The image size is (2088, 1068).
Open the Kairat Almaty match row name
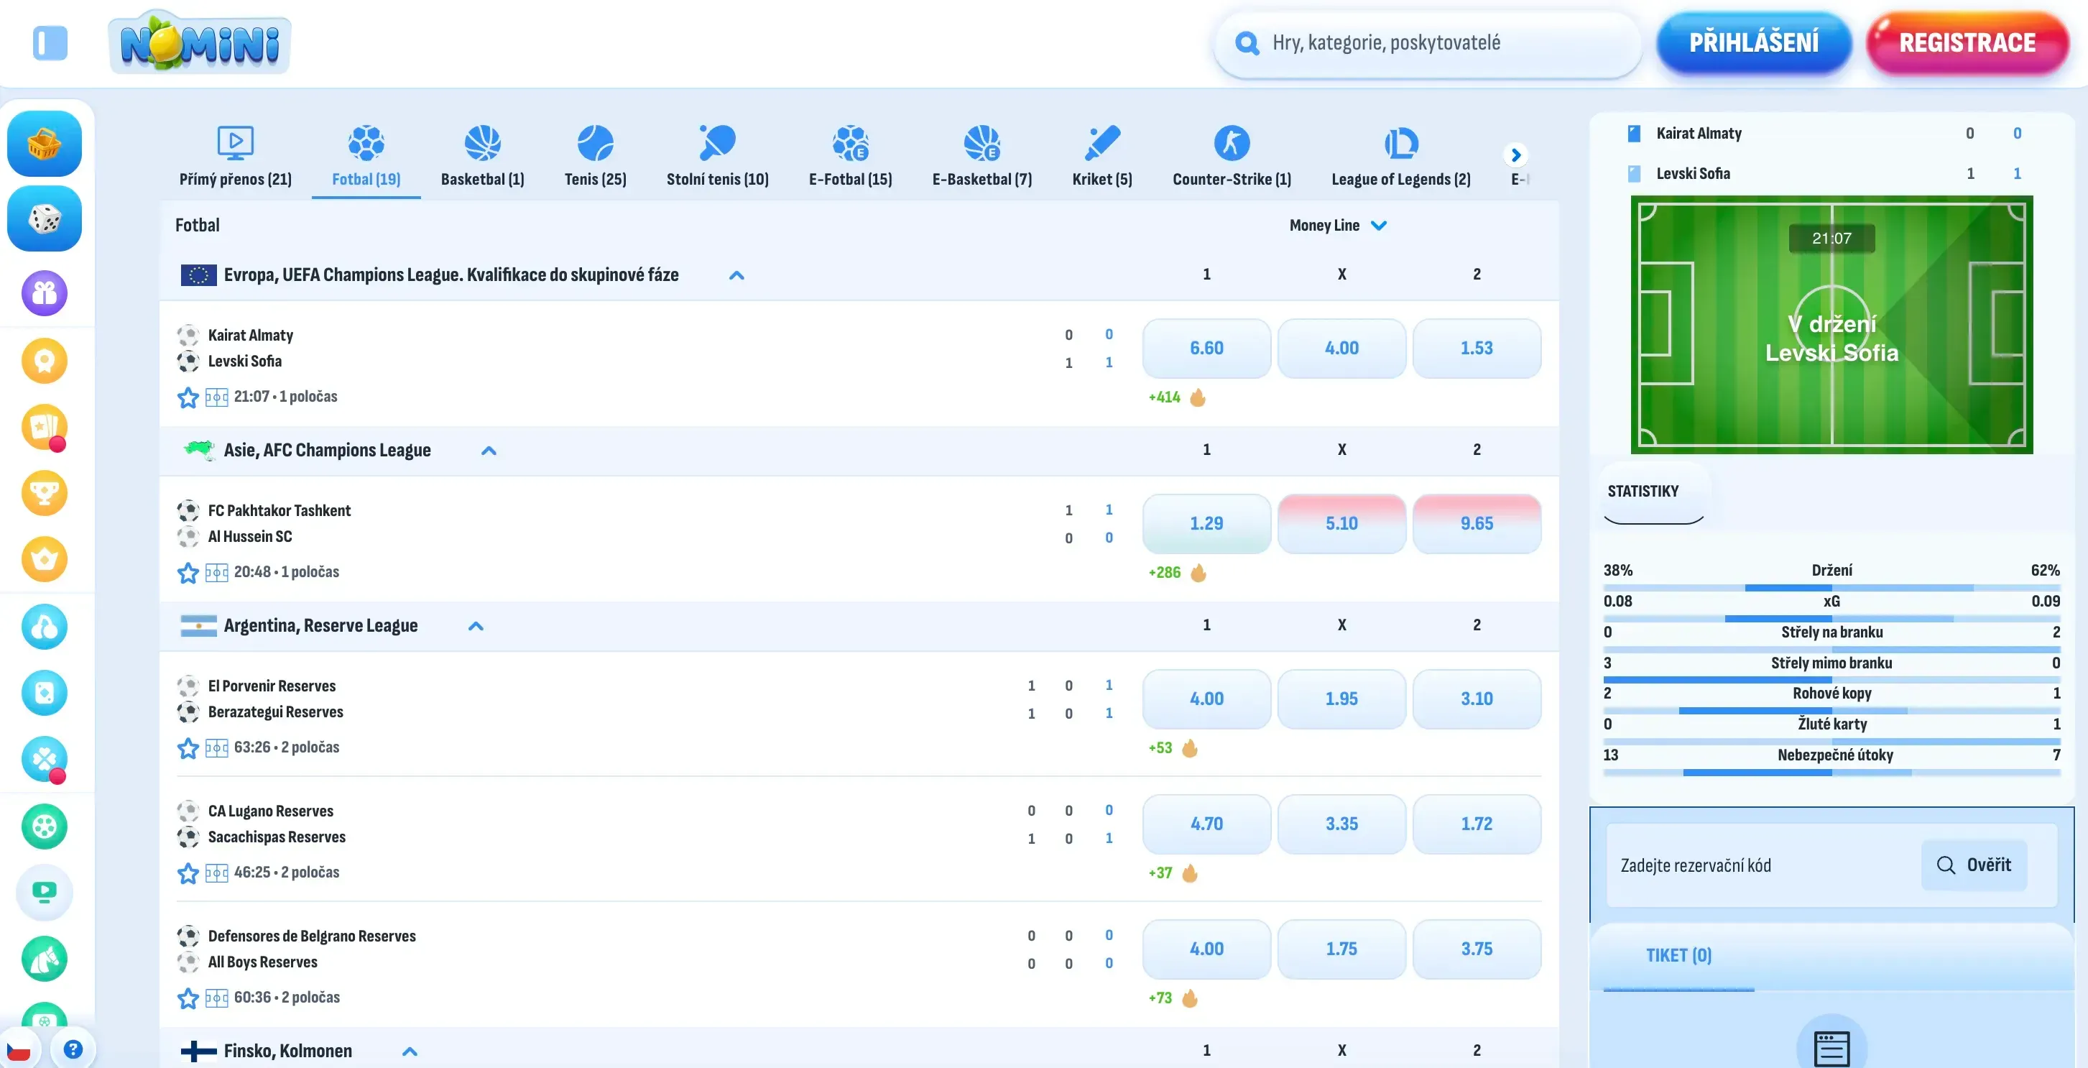[x=251, y=335]
